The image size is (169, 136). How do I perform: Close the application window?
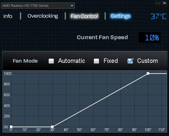coord(164,3)
